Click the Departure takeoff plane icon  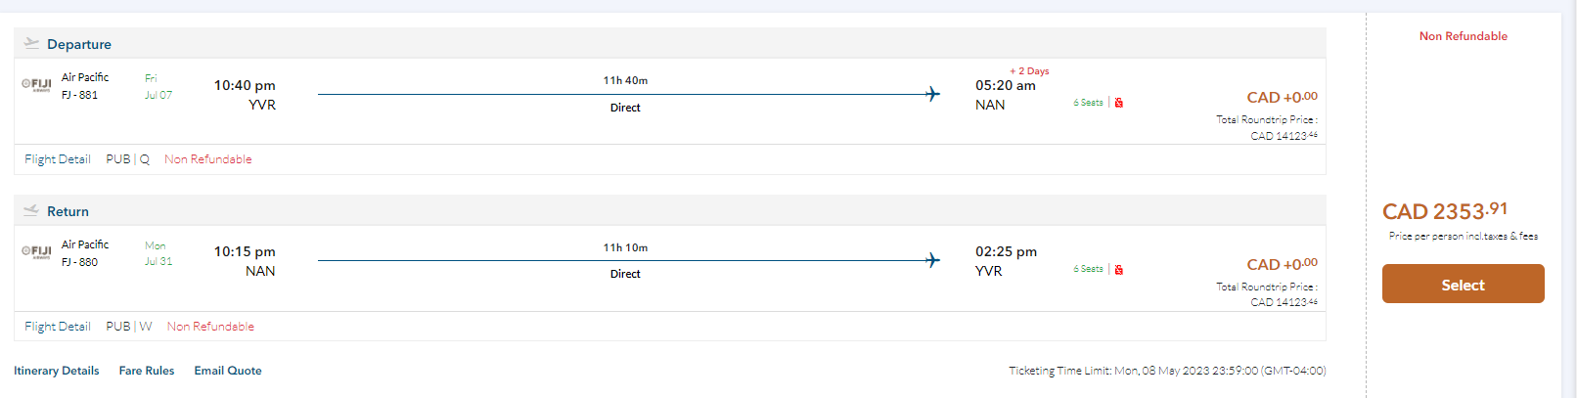(31, 43)
